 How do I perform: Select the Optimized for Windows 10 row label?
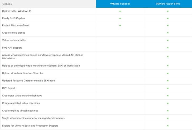[x=17, y=11]
